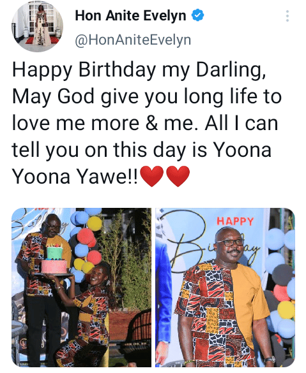
Task: Open Hon Anite Evelyn's profile picture
Action: coord(38,26)
